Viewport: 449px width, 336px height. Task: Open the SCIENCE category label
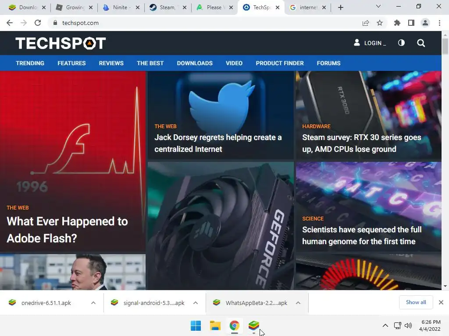[x=313, y=219]
